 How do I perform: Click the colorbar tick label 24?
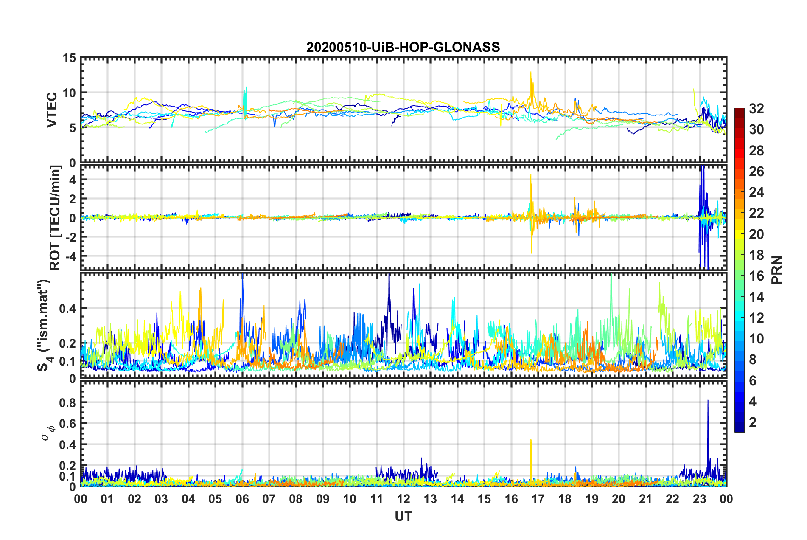click(757, 192)
